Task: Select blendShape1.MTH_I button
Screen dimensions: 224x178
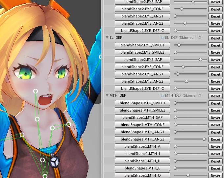Action: point(142,154)
